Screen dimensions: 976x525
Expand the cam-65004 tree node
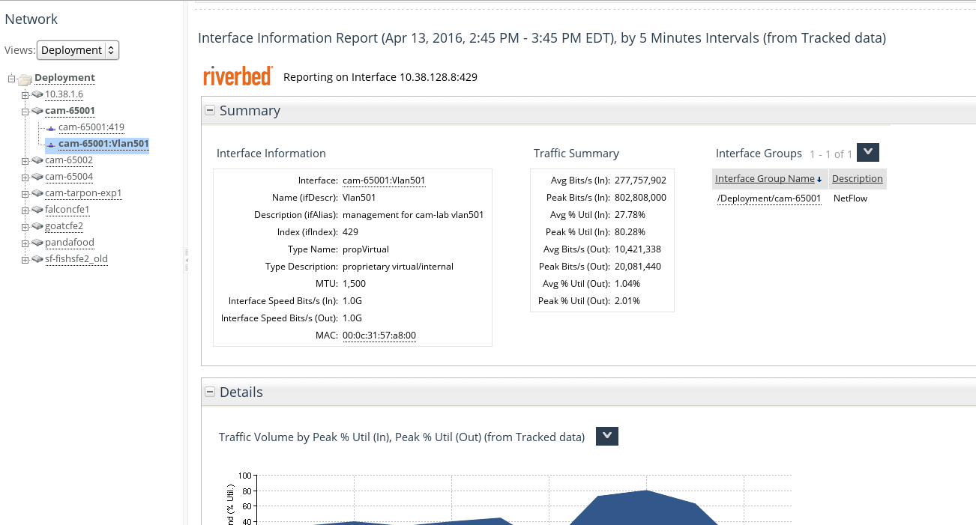coord(25,177)
